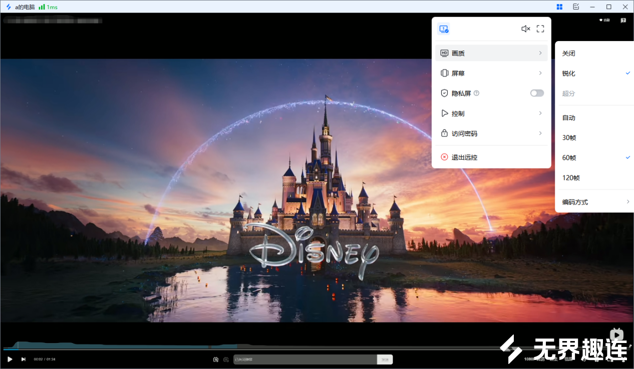The height and width of the screenshot is (369, 634).
Task: Click the play arrow icon beside 控制
Action: 444,113
